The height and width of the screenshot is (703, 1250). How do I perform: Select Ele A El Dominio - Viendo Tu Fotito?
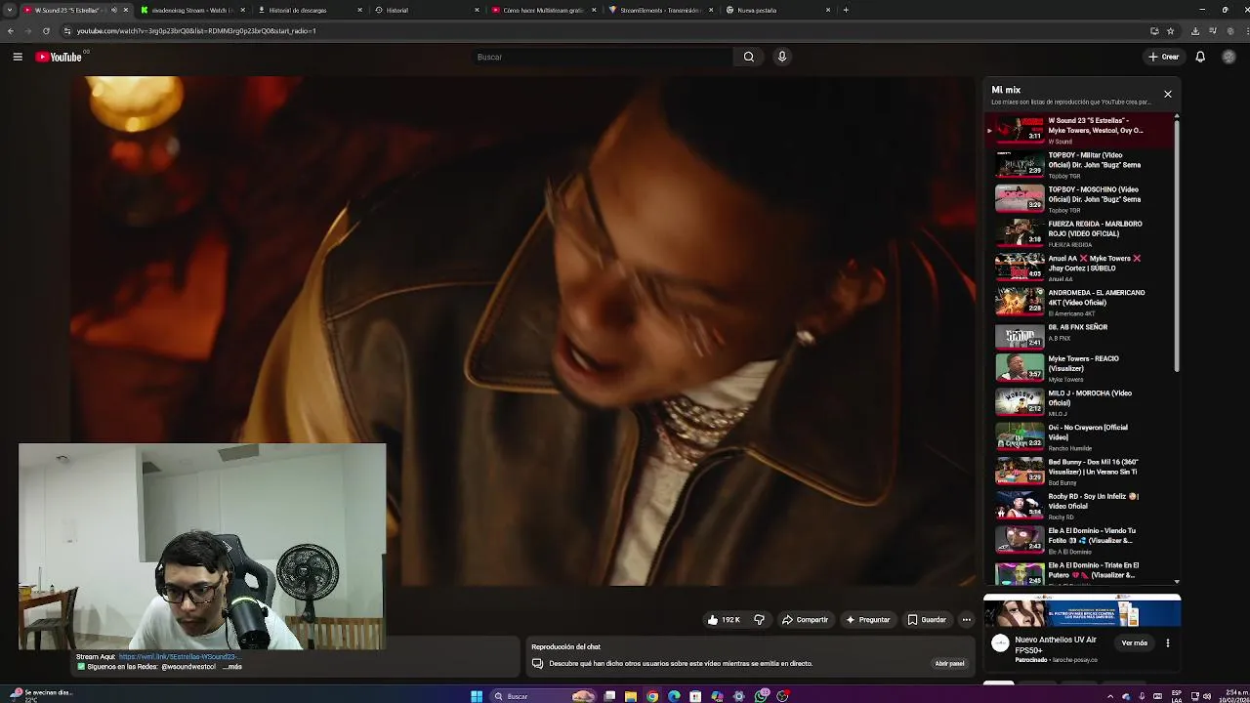1079,540
